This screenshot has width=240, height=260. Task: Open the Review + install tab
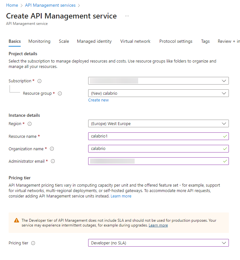point(229,41)
